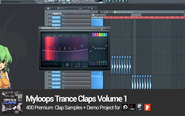Image resolution: width=185 pixels, height=116 pixels.
Task: Click the small icon beside the playlist track mute dot
Action: tap(101, 74)
